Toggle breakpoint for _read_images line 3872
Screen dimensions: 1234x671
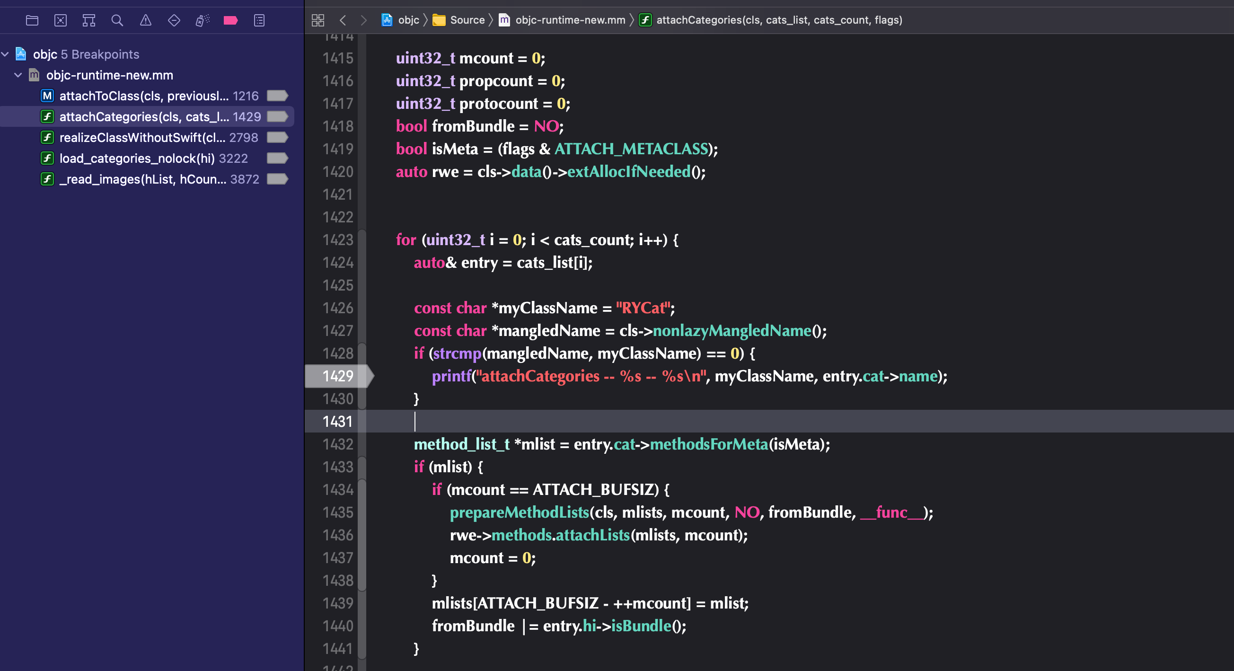[x=277, y=179]
